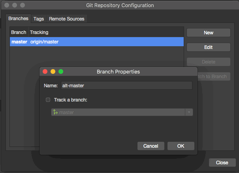The width and height of the screenshot is (239, 173).
Task: Open the master branch dropdown
Action: coord(122,112)
